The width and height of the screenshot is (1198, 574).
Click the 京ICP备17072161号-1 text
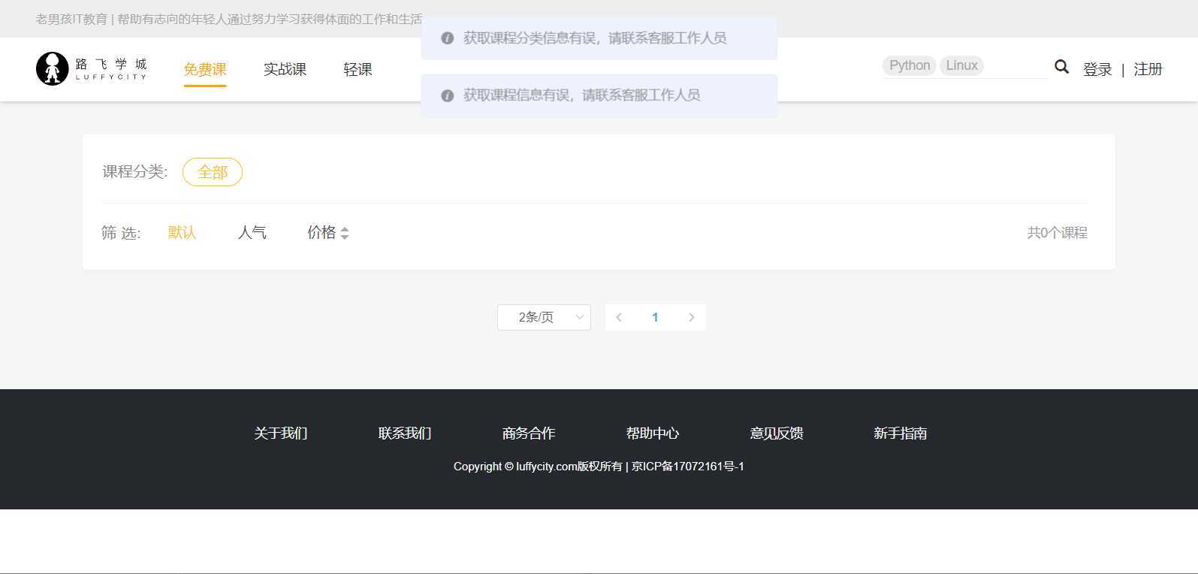(x=688, y=467)
